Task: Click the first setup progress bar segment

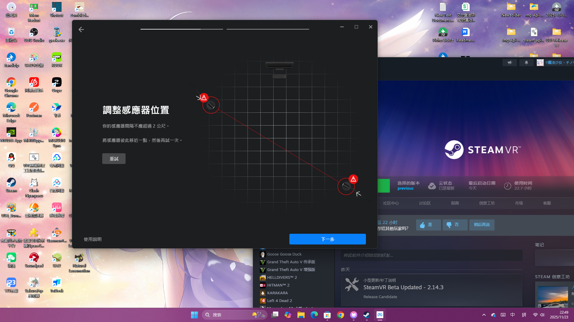Action: pos(181,29)
